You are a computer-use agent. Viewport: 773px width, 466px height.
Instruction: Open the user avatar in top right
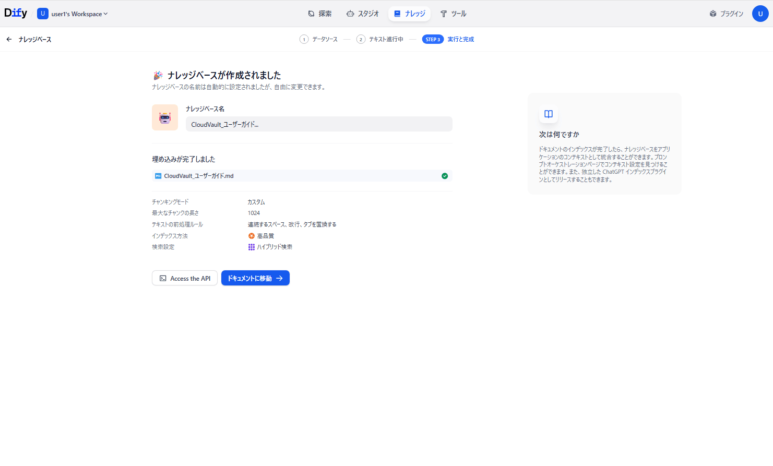point(760,14)
